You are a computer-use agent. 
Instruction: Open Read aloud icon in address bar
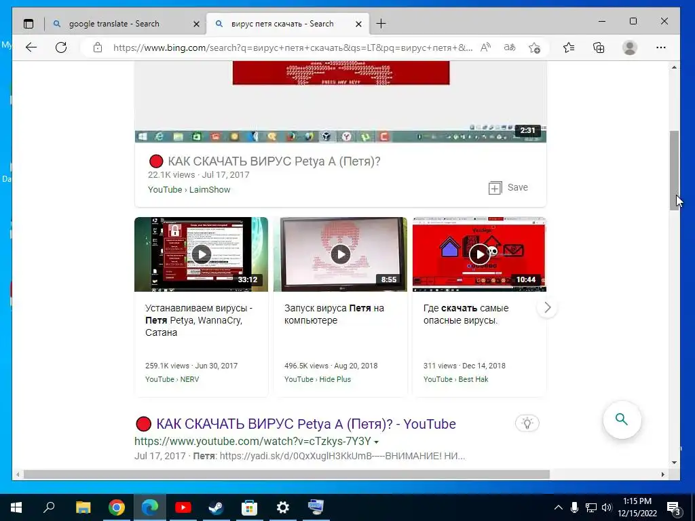click(x=485, y=47)
